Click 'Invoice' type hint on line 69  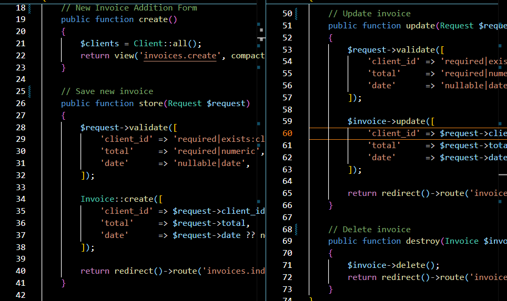click(x=462, y=241)
